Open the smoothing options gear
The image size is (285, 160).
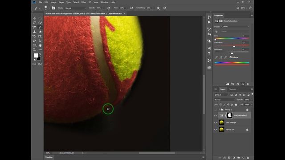(x=159, y=8)
